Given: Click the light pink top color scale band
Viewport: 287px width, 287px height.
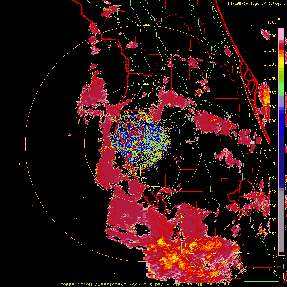Looking at the screenshot, I should click(x=282, y=34).
